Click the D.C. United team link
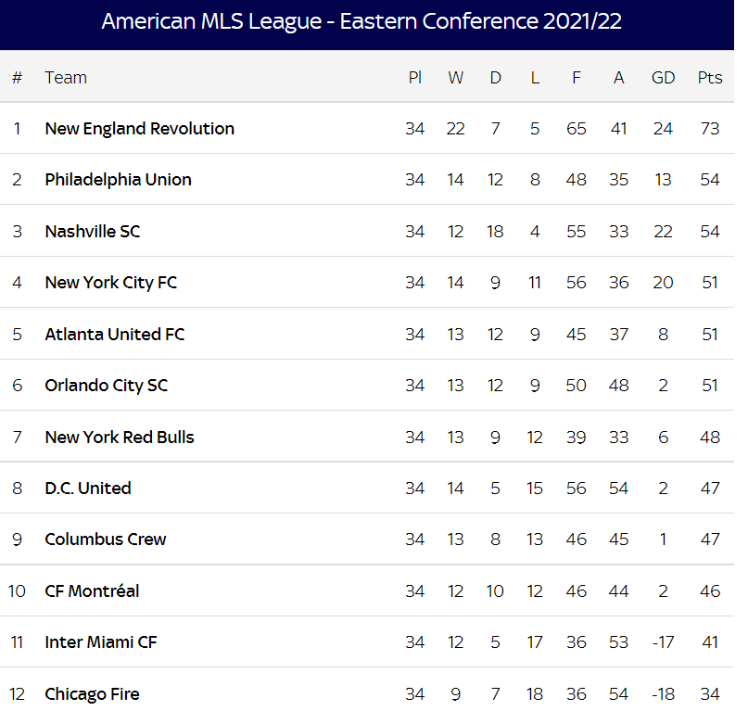Viewport: 748px width, 711px height. (x=88, y=489)
